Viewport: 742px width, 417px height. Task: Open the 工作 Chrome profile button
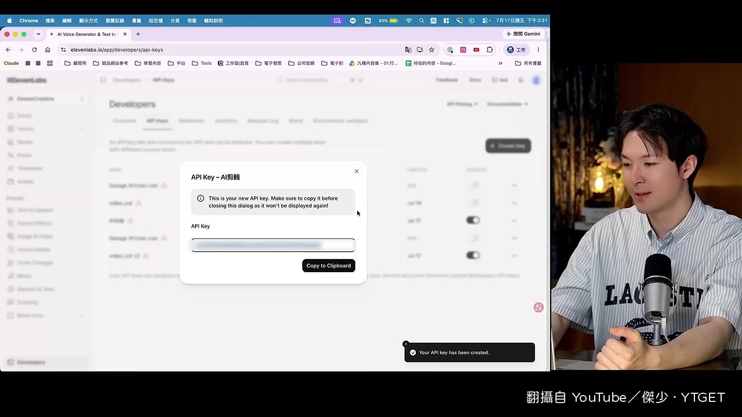[516, 50]
